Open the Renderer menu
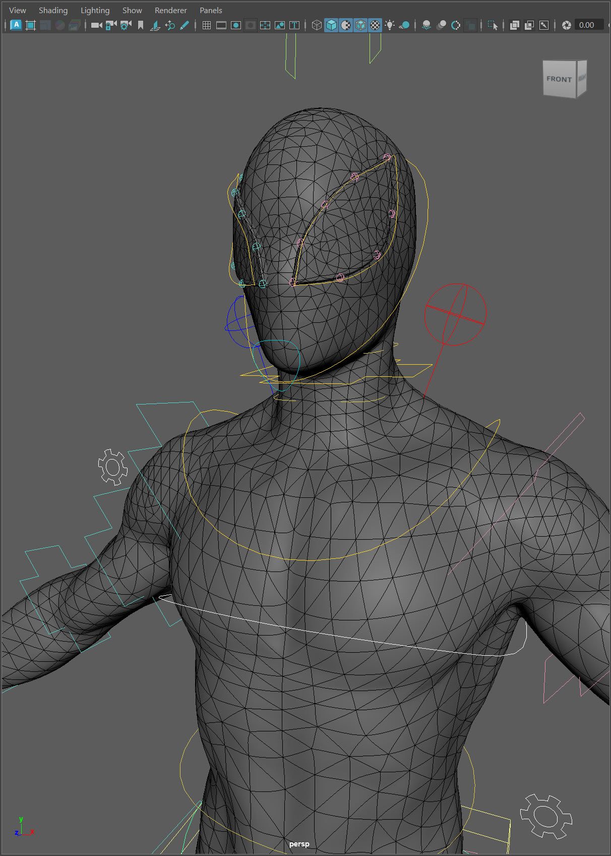Viewport: 611px width, 856px height. click(x=170, y=10)
